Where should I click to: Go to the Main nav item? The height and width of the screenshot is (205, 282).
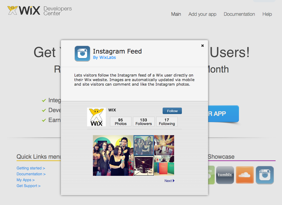click(x=176, y=14)
